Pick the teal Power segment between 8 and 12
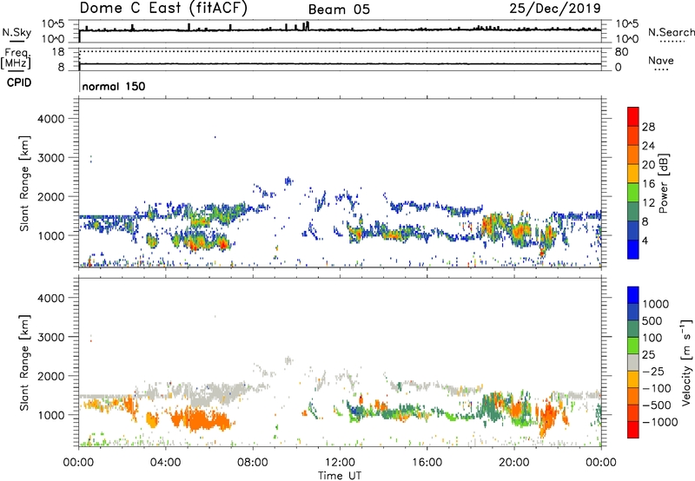The image size is (695, 481). pyautogui.click(x=633, y=211)
